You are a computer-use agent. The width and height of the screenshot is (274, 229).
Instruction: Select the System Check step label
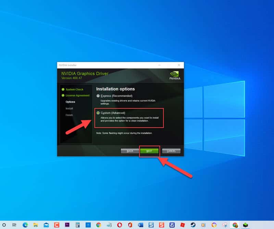(74, 89)
